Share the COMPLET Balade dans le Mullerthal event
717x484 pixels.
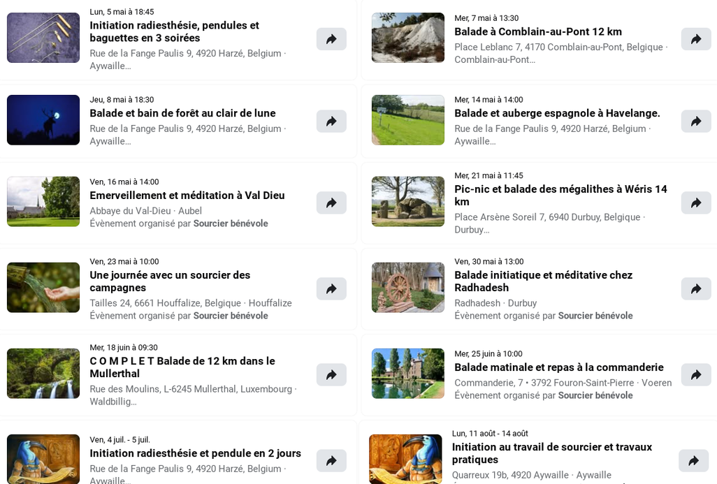pyautogui.click(x=331, y=374)
